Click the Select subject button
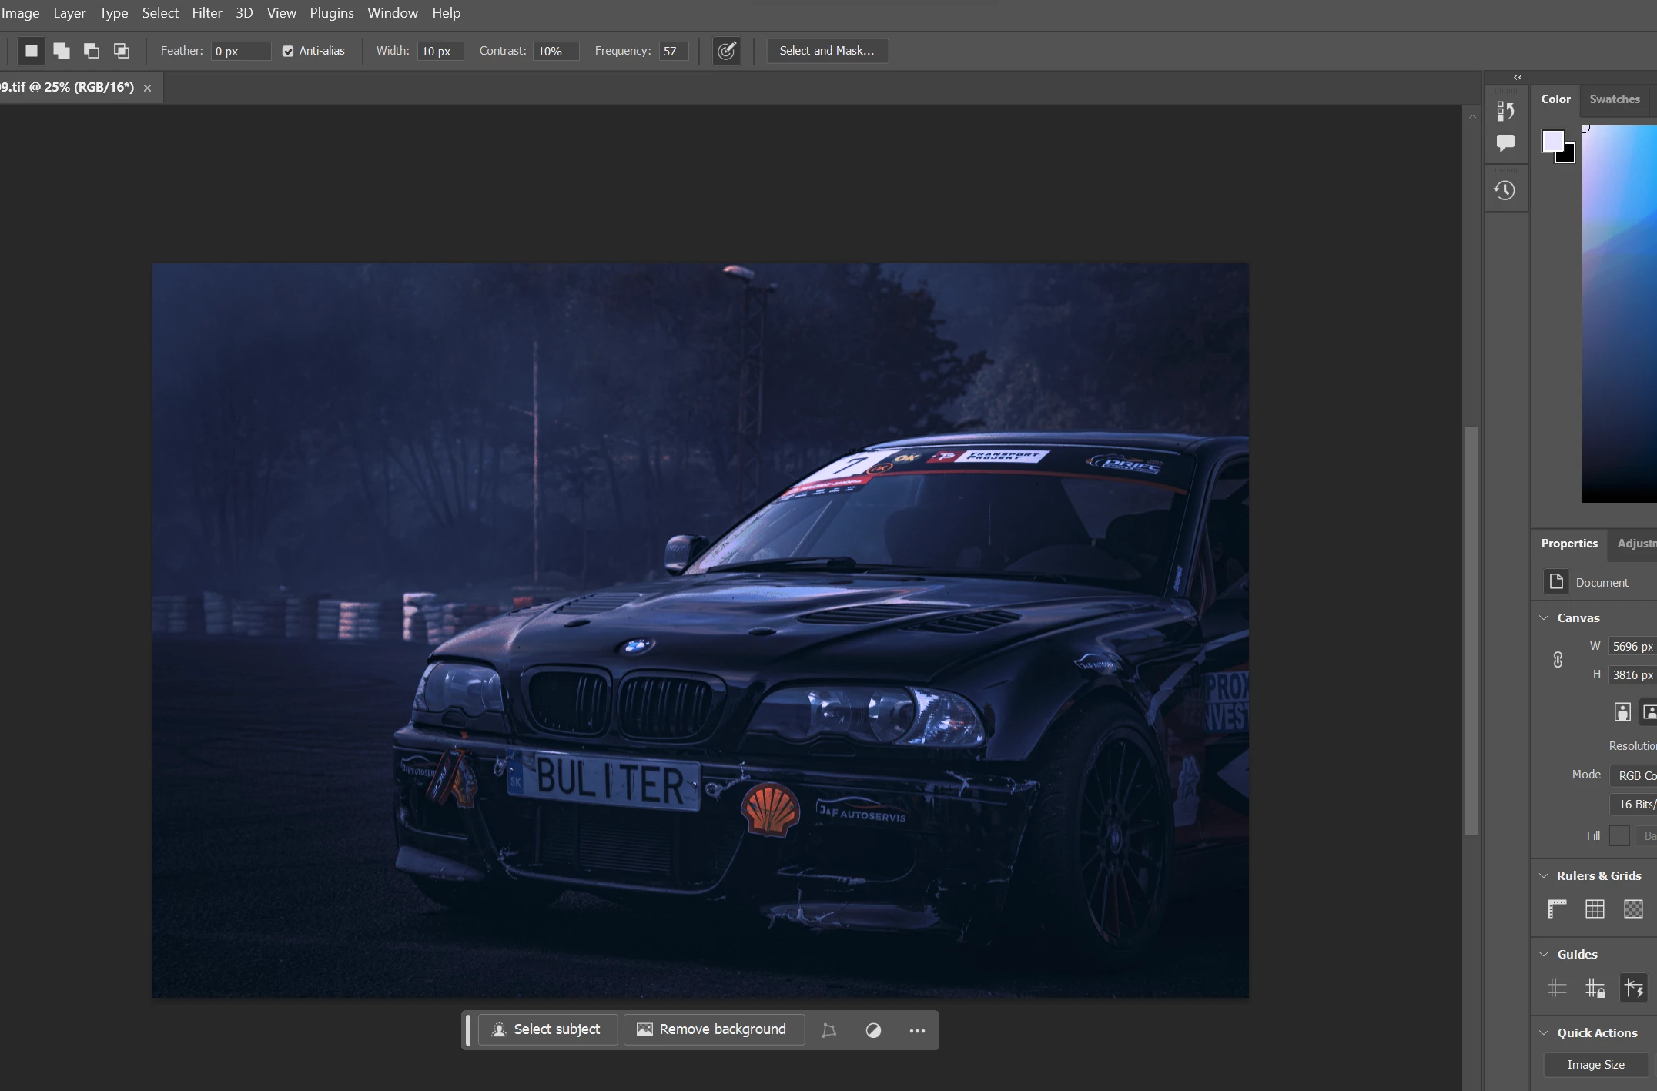Image resolution: width=1657 pixels, height=1091 pixels. [547, 1029]
